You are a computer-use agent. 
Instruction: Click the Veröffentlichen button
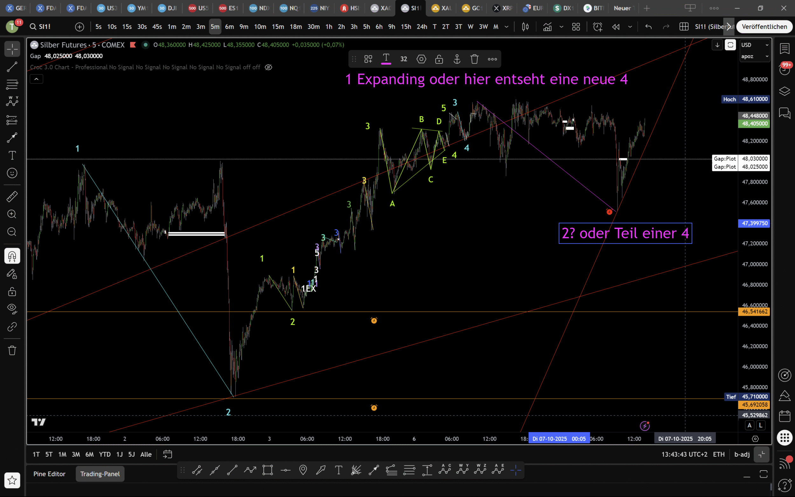(x=764, y=27)
